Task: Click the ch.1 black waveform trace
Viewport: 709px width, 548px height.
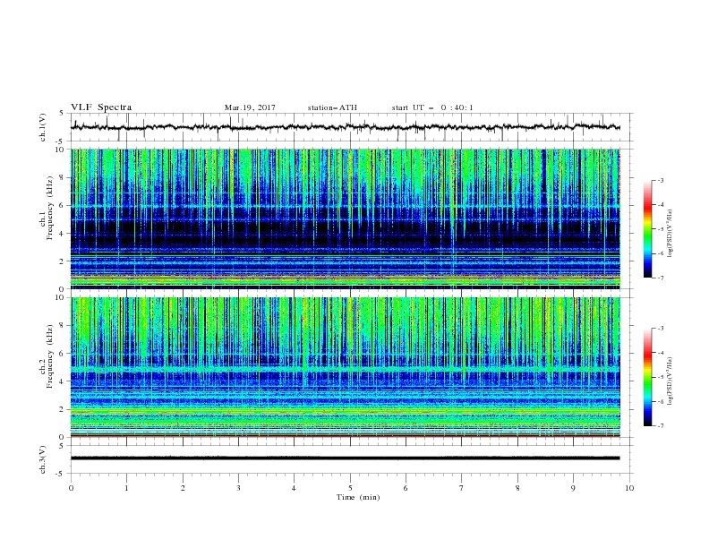Action: pos(345,127)
